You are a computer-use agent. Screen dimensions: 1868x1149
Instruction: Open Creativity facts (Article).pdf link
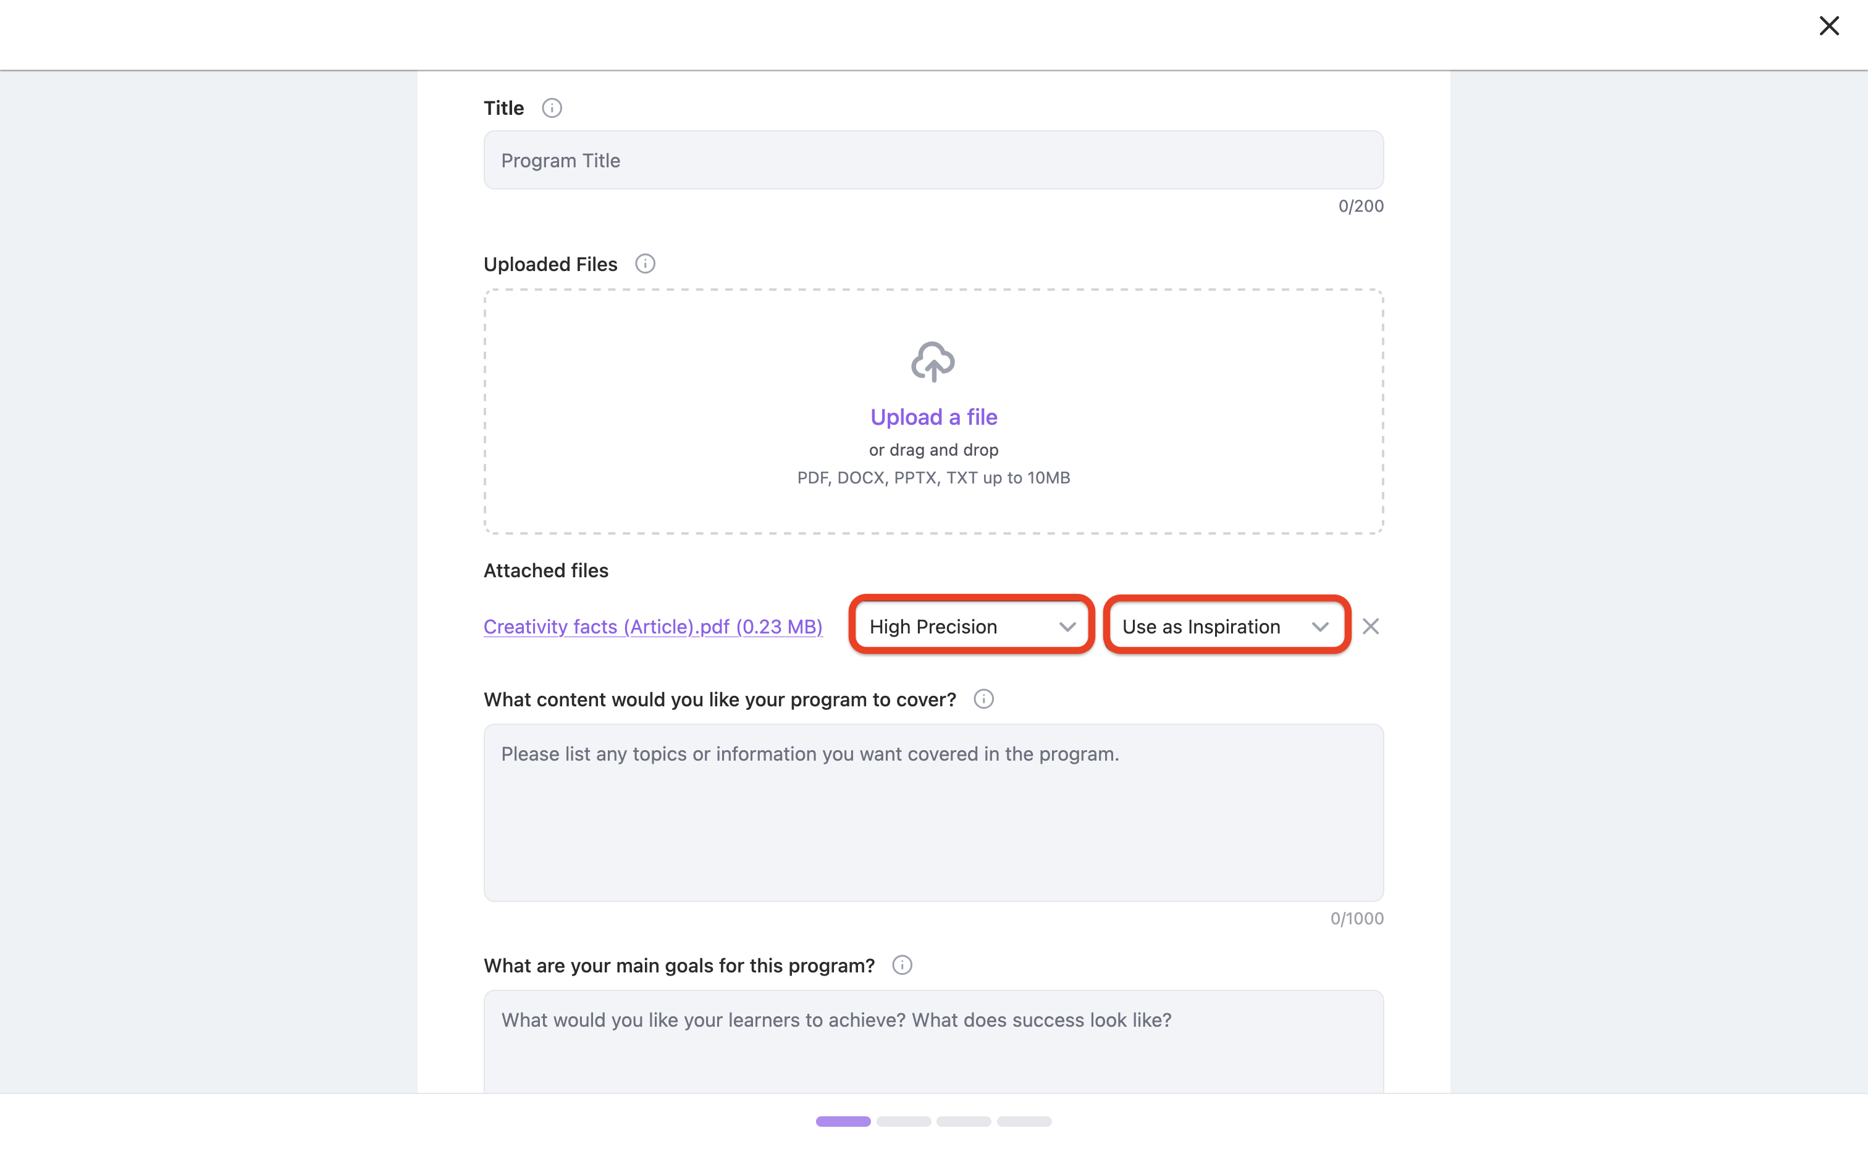click(653, 626)
